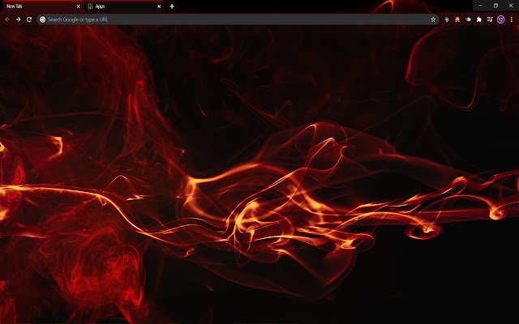Focus the Search Google or type a URL field
This screenshot has width=519, height=324.
(x=238, y=19)
